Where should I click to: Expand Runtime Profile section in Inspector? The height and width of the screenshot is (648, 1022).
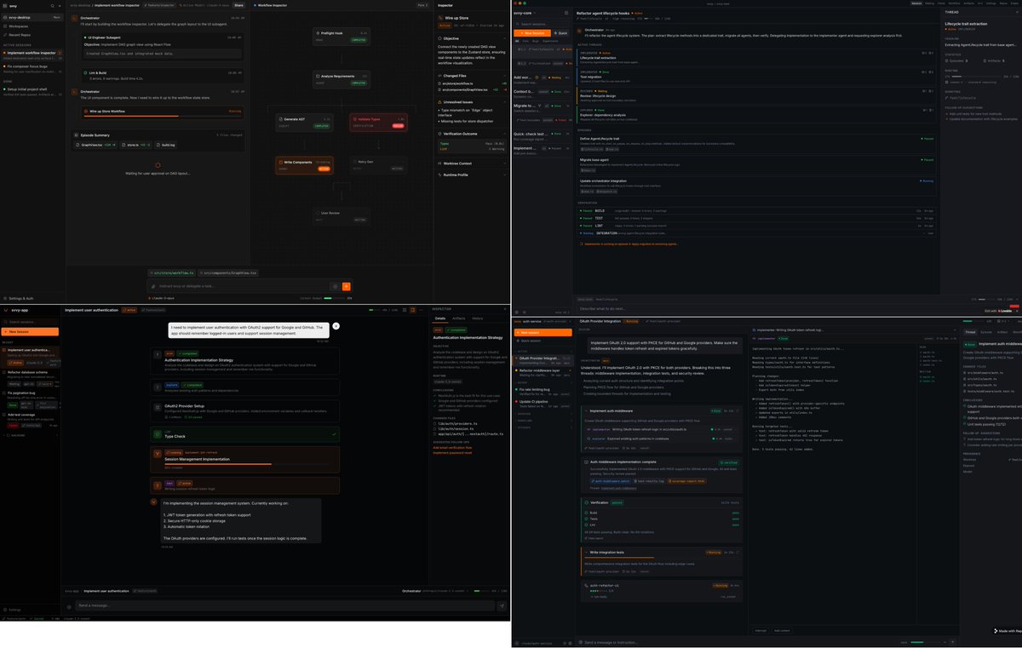(x=505, y=175)
